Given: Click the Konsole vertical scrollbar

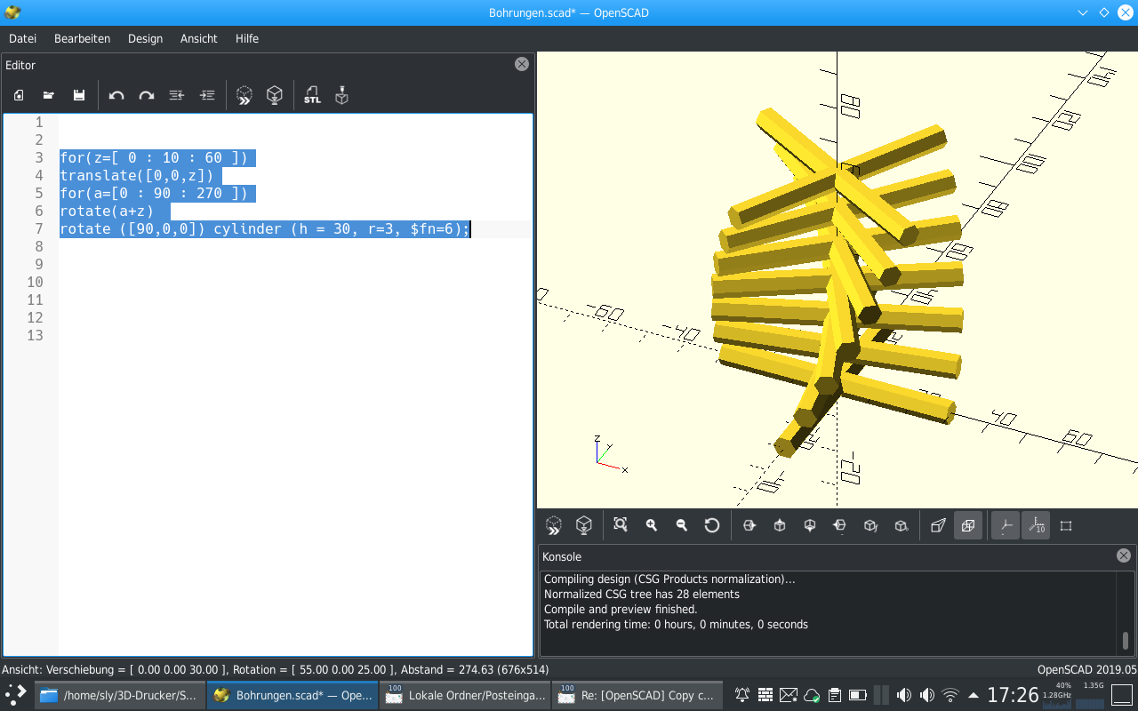Looking at the screenshot, I should 1126,640.
